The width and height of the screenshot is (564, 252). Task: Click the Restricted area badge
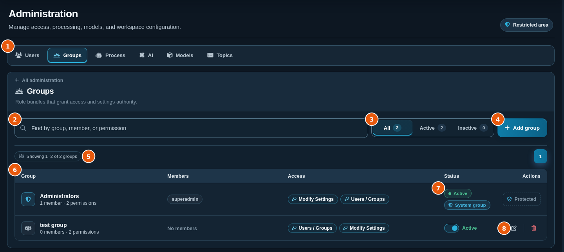tap(526, 25)
